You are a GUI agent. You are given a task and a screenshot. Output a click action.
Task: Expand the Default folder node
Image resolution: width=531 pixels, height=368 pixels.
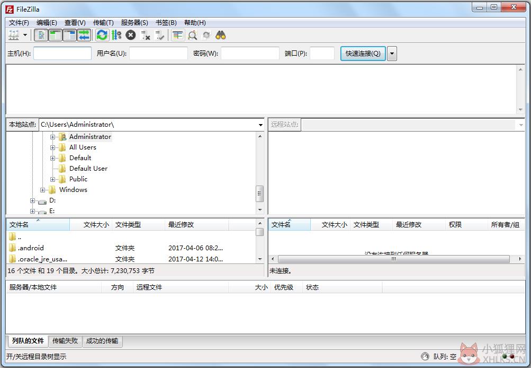pos(52,158)
